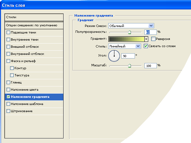
Task: Click the Масштаб field showing 100
Action: 151,66
